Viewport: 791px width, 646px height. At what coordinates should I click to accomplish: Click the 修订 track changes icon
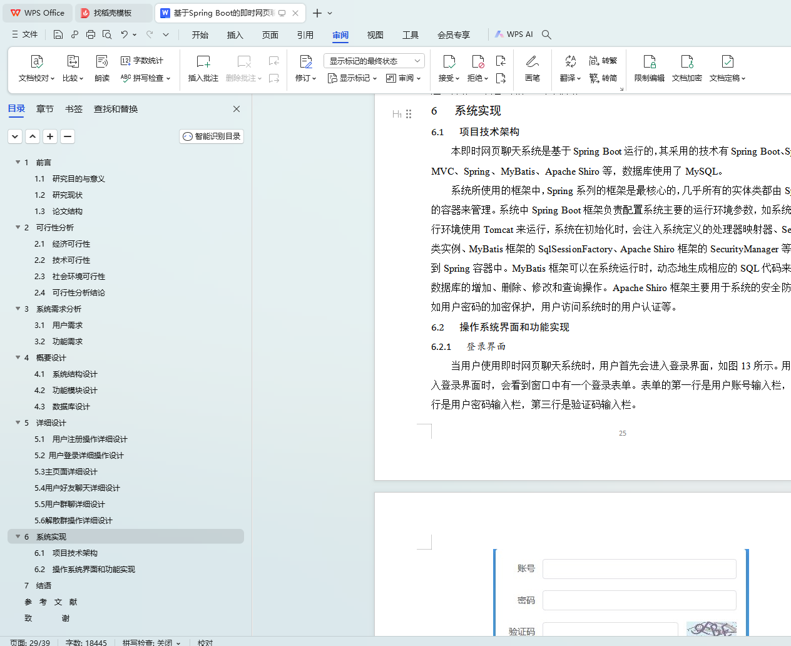tap(305, 69)
